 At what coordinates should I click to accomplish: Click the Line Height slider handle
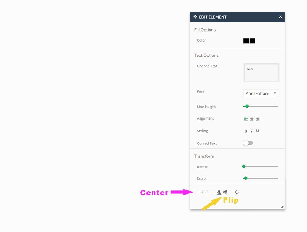[247, 107]
